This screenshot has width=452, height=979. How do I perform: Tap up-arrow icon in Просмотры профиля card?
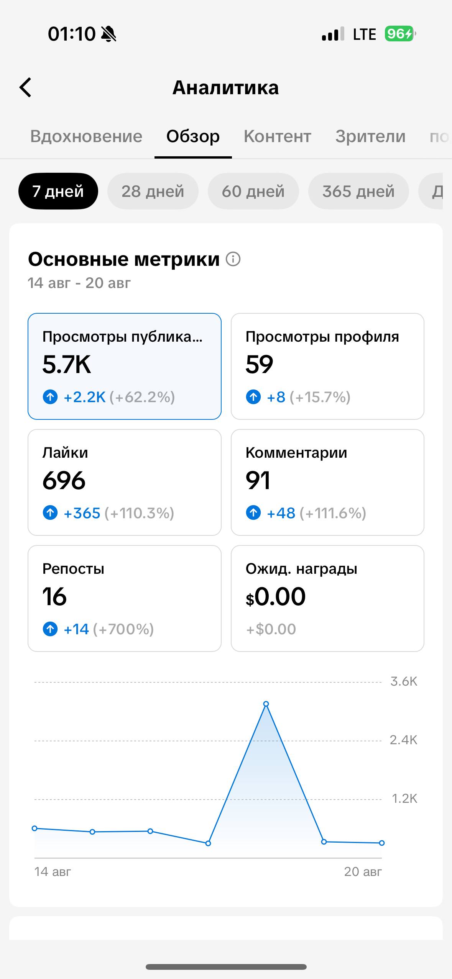pos(253,396)
